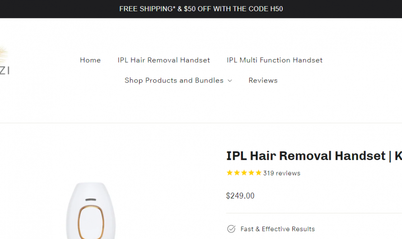402x239 pixels.
Task: Click the third gold rating star
Action: point(244,173)
